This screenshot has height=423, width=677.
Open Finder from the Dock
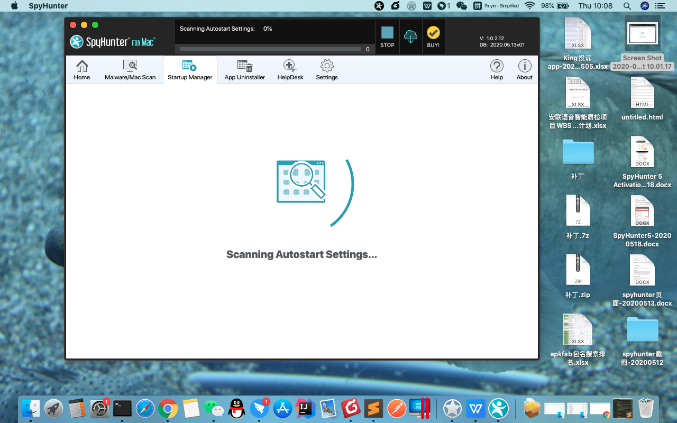[31, 408]
